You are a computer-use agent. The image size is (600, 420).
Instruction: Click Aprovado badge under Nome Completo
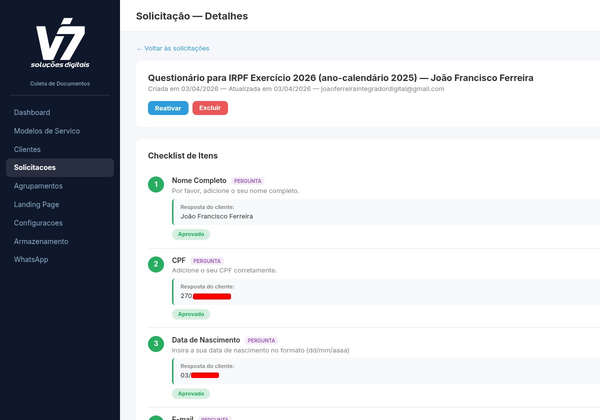pyautogui.click(x=191, y=234)
